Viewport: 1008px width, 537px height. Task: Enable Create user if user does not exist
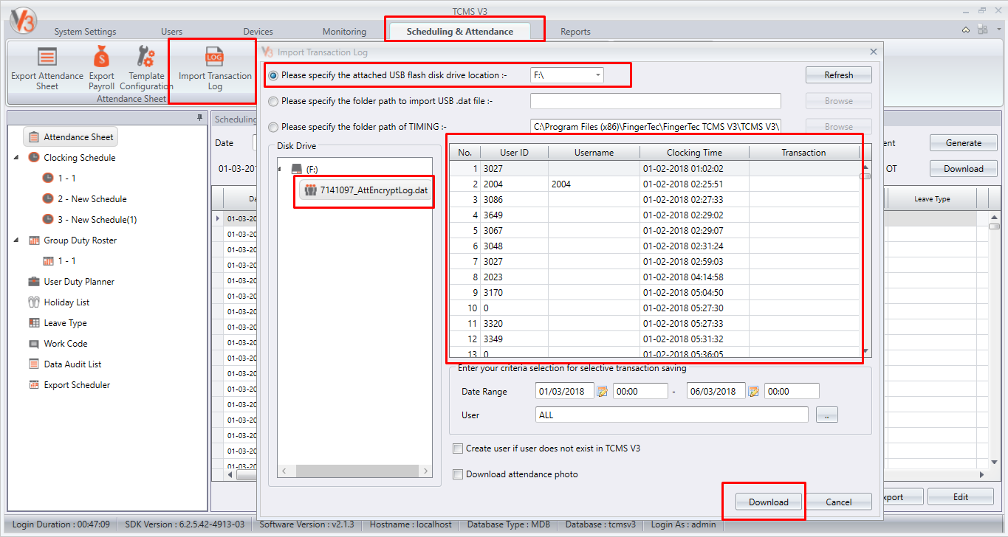(458, 448)
